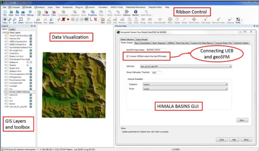The height and width of the screenshot is (151, 259).
Task: Switch to the Toolbox legend tab
Action: 12,29
